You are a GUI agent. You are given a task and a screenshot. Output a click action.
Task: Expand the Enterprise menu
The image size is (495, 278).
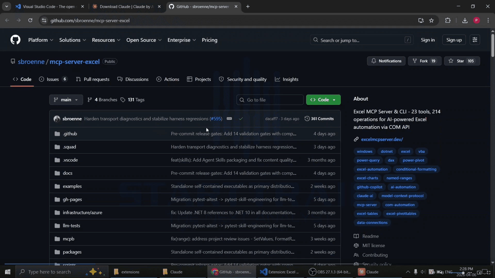coord(182,40)
